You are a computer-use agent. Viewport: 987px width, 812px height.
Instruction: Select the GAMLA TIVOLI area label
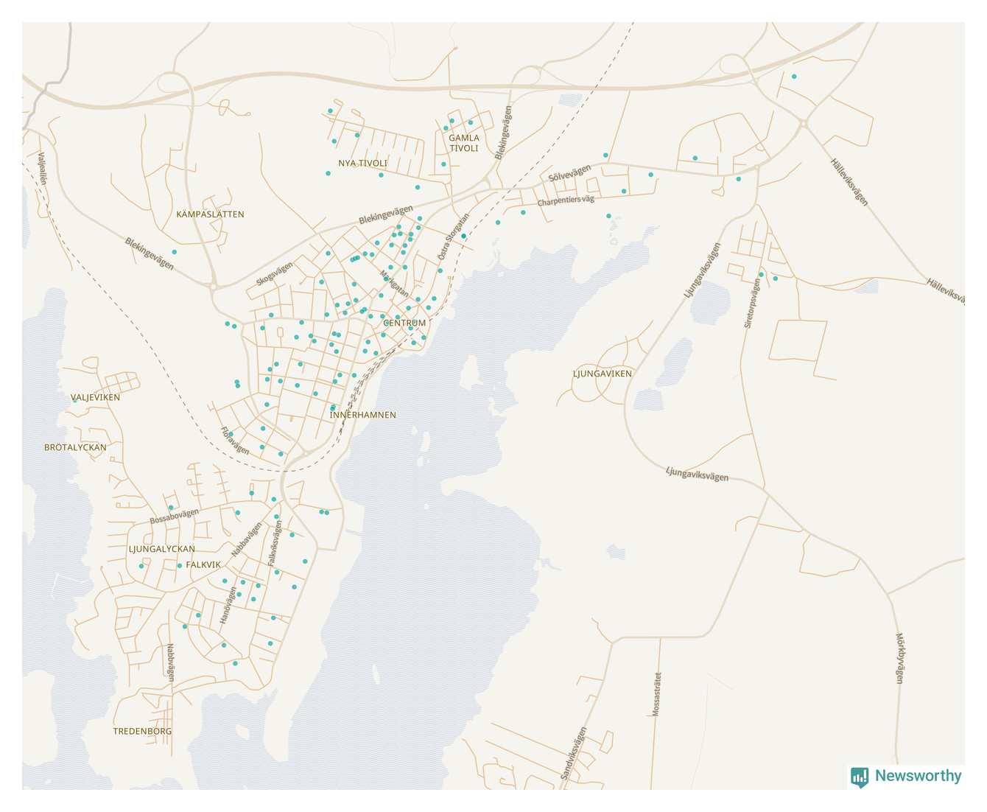(x=464, y=143)
